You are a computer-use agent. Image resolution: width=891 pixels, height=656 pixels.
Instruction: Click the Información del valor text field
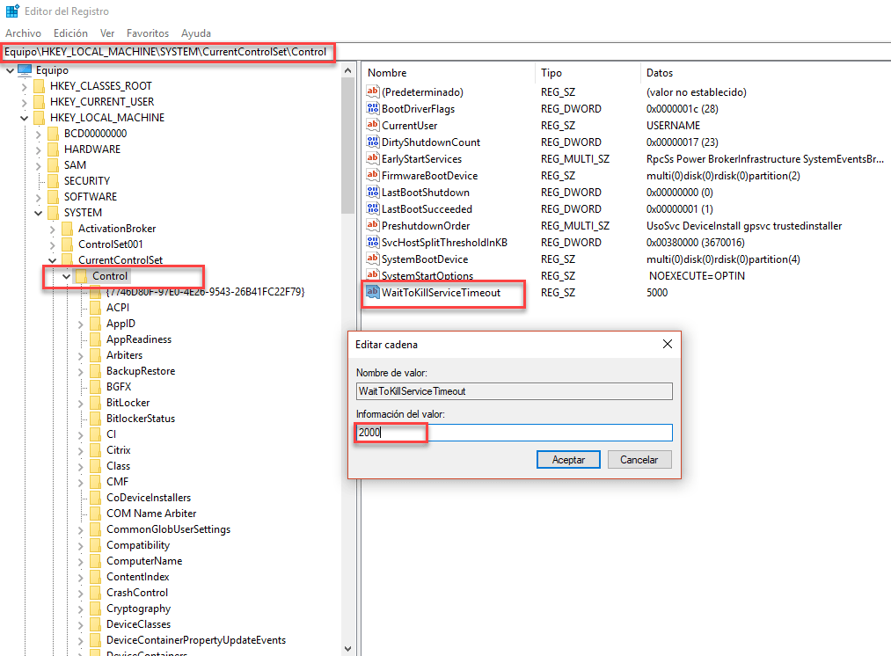(x=514, y=433)
